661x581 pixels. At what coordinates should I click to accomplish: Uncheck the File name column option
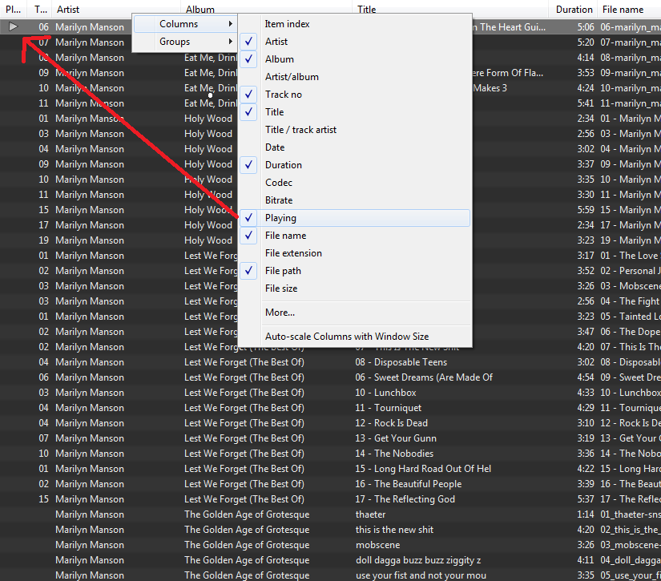click(354, 236)
